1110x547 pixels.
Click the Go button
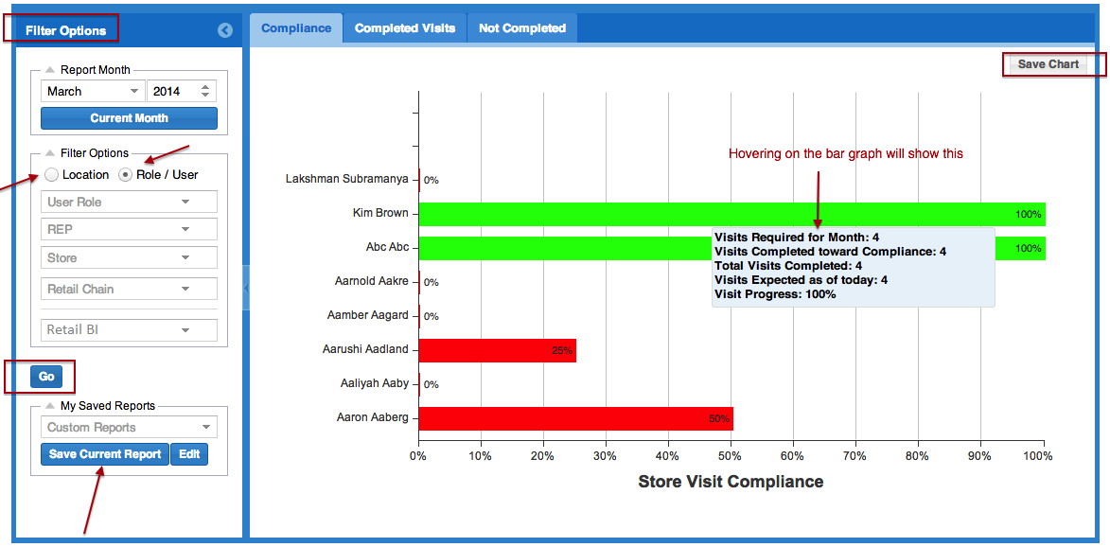46,377
